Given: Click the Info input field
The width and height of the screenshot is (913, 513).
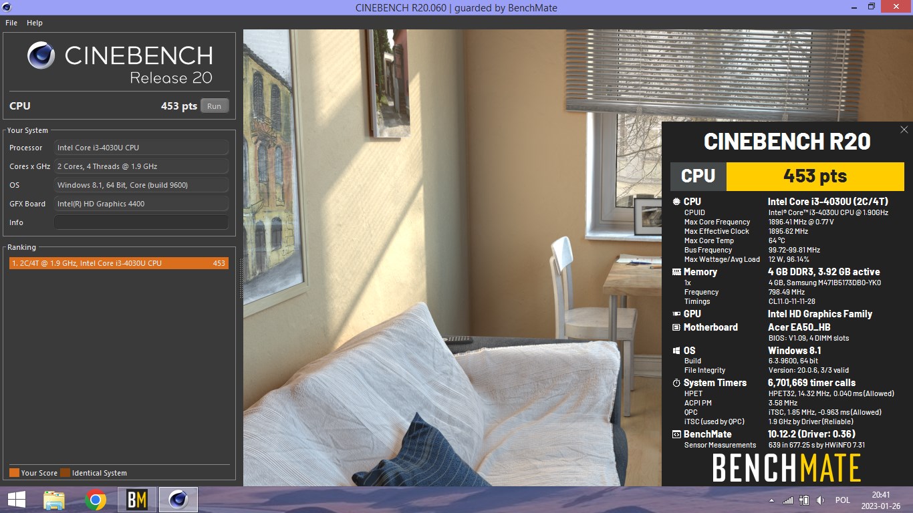Looking at the screenshot, I should tap(141, 222).
